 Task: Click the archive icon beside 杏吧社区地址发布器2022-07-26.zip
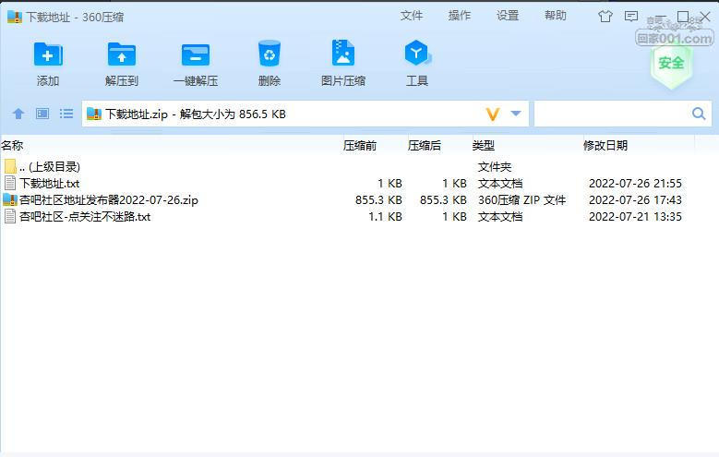[x=9, y=199]
